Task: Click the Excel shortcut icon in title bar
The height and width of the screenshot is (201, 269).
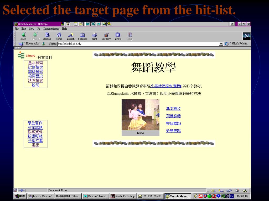Action: pyautogui.click(x=93, y=24)
